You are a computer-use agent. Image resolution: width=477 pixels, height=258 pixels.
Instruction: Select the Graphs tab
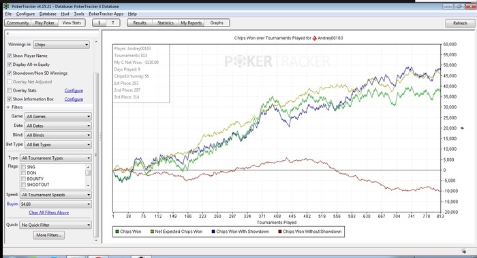tap(217, 22)
